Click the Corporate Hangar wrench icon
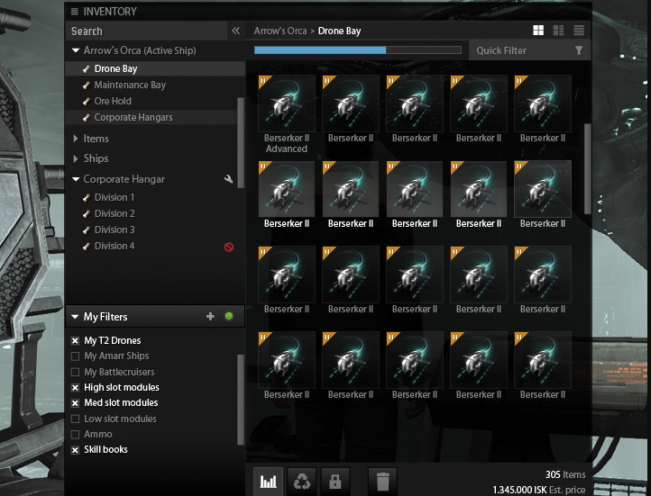Image resolution: width=651 pixels, height=496 pixels. click(x=229, y=180)
